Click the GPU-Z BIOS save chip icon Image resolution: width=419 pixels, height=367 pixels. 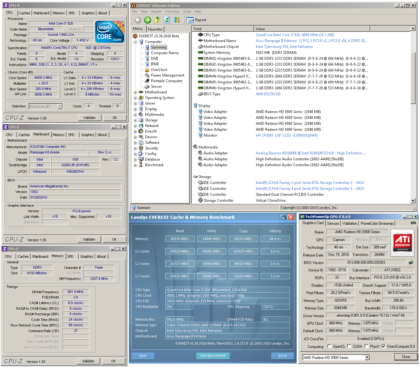tap(411, 262)
